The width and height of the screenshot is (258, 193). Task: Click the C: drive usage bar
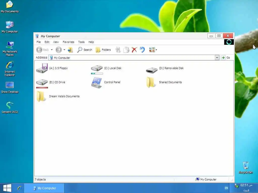(x=97, y=74)
